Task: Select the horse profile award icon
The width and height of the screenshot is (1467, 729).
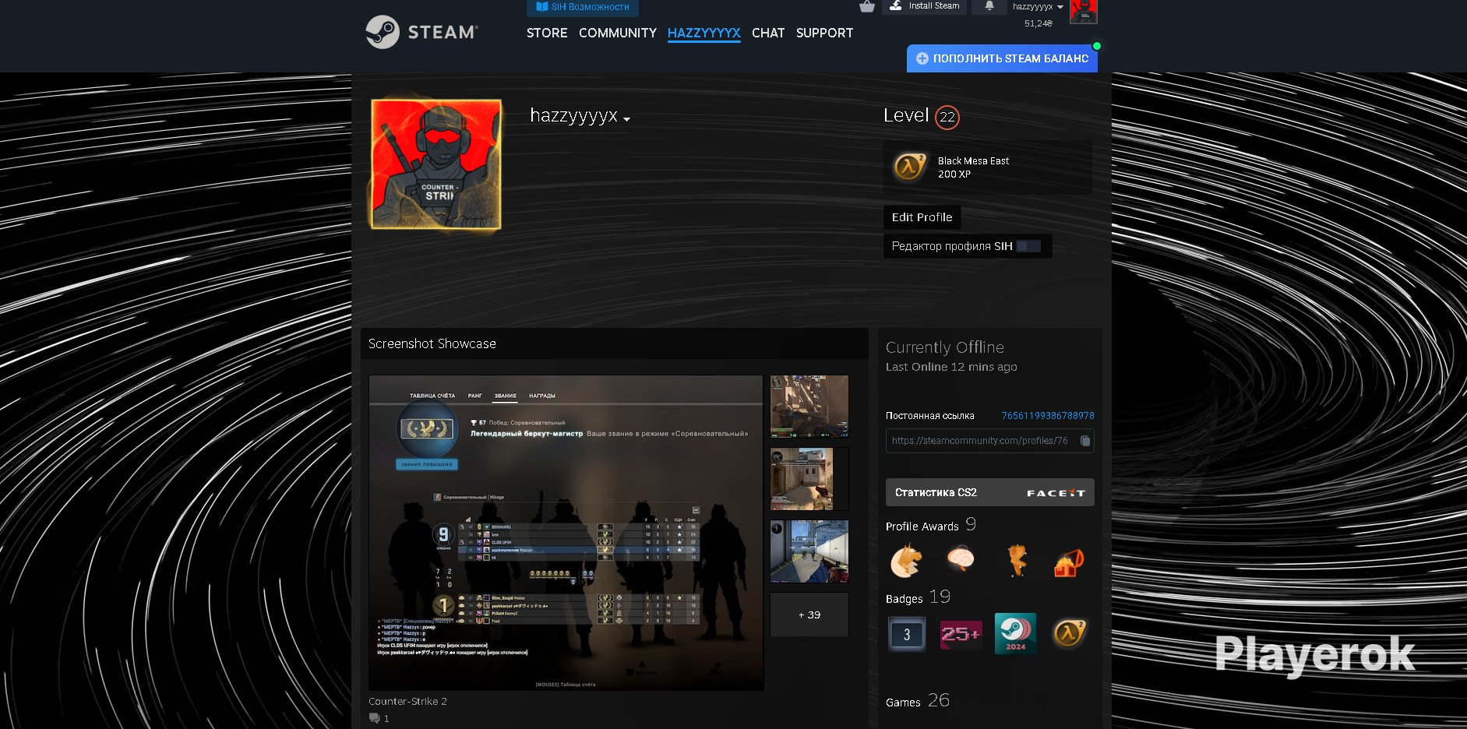Action: click(x=907, y=561)
